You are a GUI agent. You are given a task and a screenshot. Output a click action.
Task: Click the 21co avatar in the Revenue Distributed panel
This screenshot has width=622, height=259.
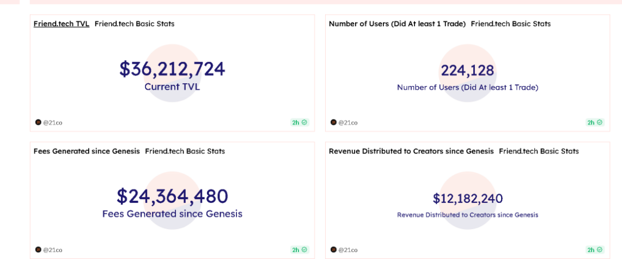click(333, 250)
